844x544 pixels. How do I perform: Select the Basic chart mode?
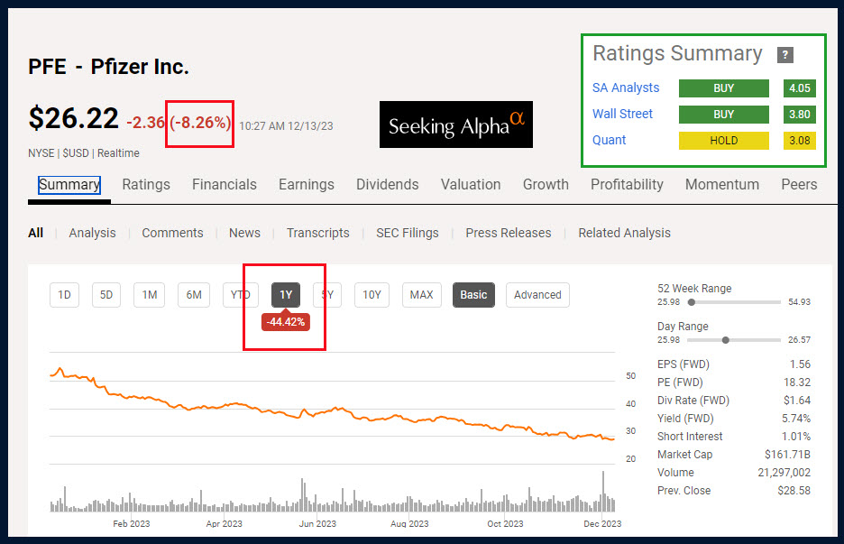(473, 295)
